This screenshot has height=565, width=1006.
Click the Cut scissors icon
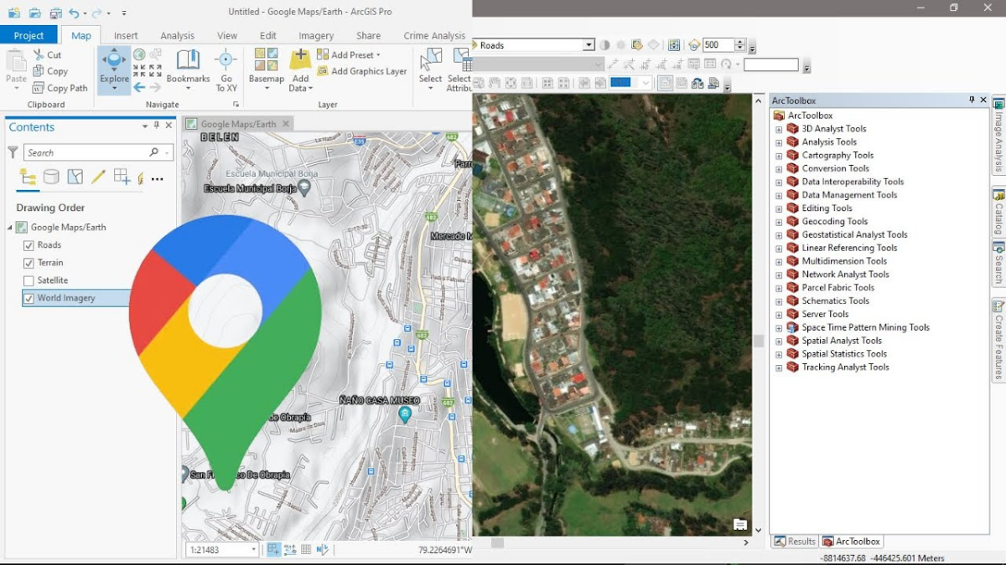pos(39,55)
